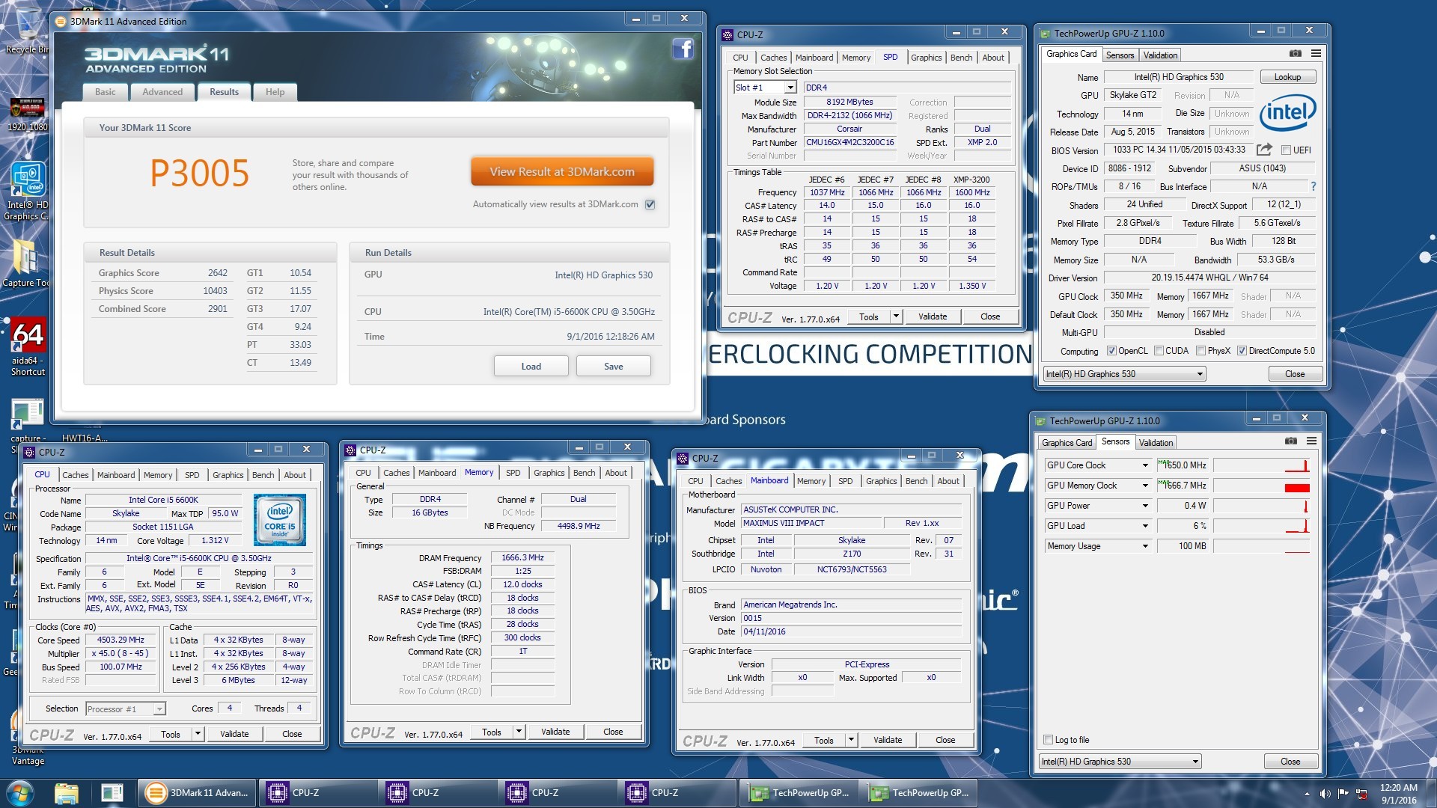Open the 1920_1080 desktop icon
1437x808 pixels.
(27, 114)
